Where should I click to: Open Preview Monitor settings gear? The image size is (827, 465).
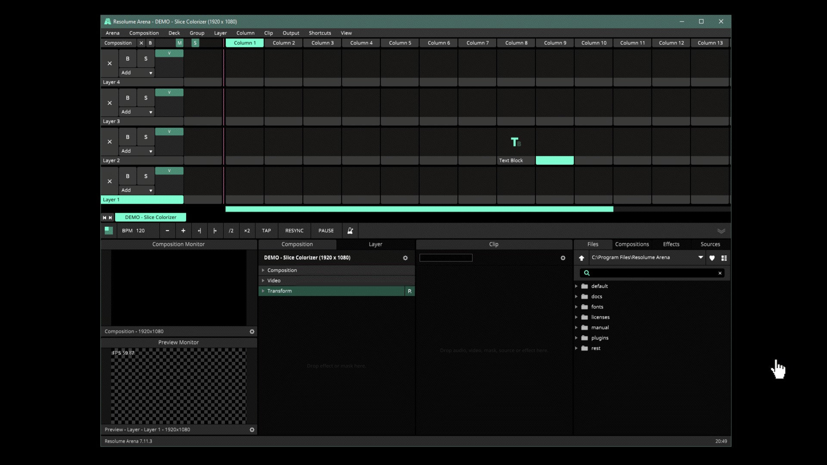(252, 430)
